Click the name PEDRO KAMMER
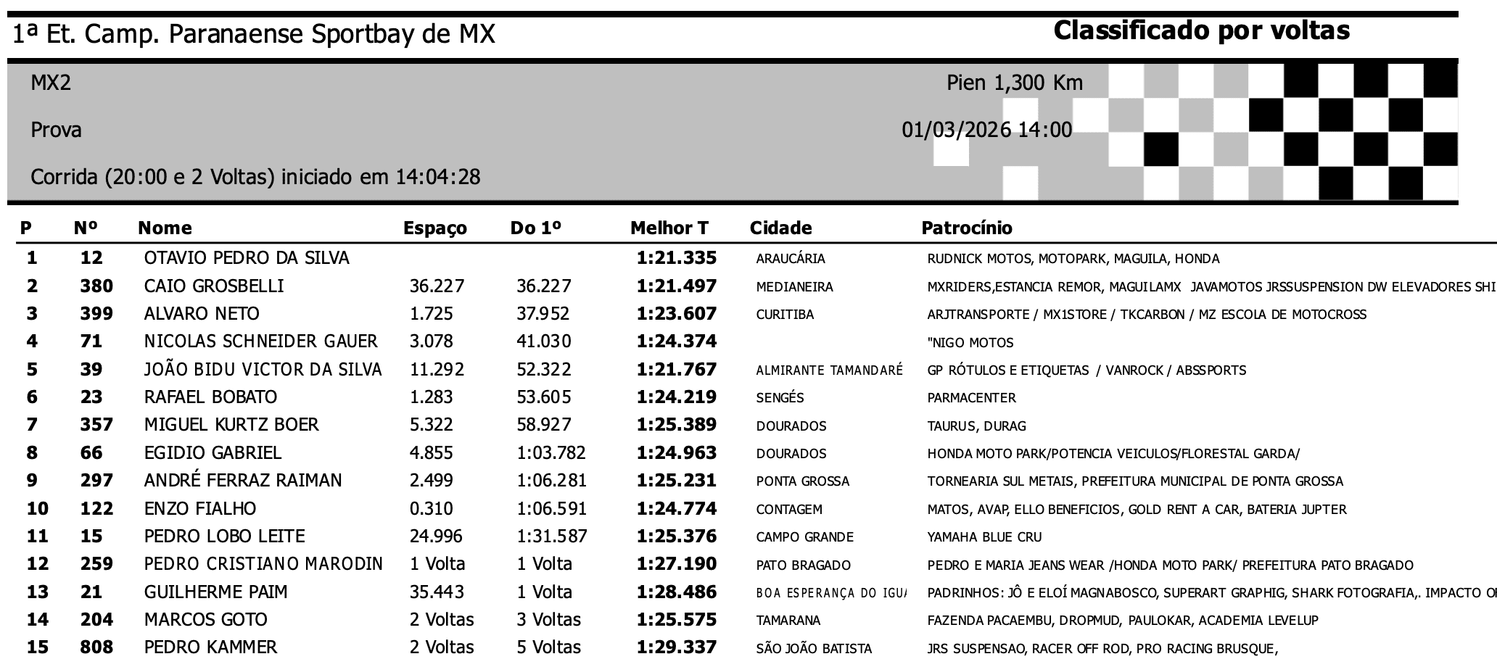Viewport: 1497px width, 667px height. click(x=210, y=647)
